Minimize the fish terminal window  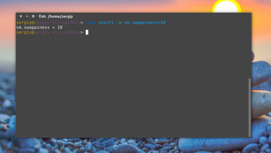(27, 16)
